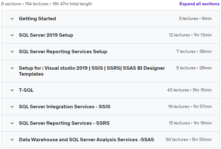Expand the SSRS section chevron
Image resolution: width=221 pixels, height=149 pixels.
coord(12,123)
